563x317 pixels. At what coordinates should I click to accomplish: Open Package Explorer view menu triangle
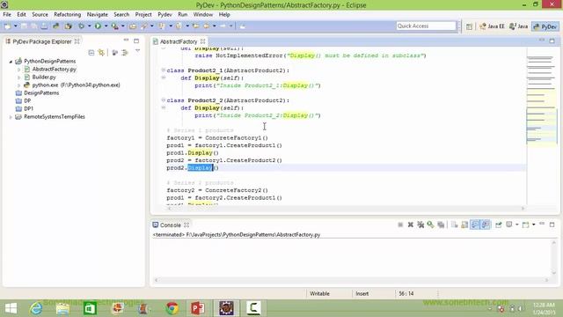click(137, 52)
